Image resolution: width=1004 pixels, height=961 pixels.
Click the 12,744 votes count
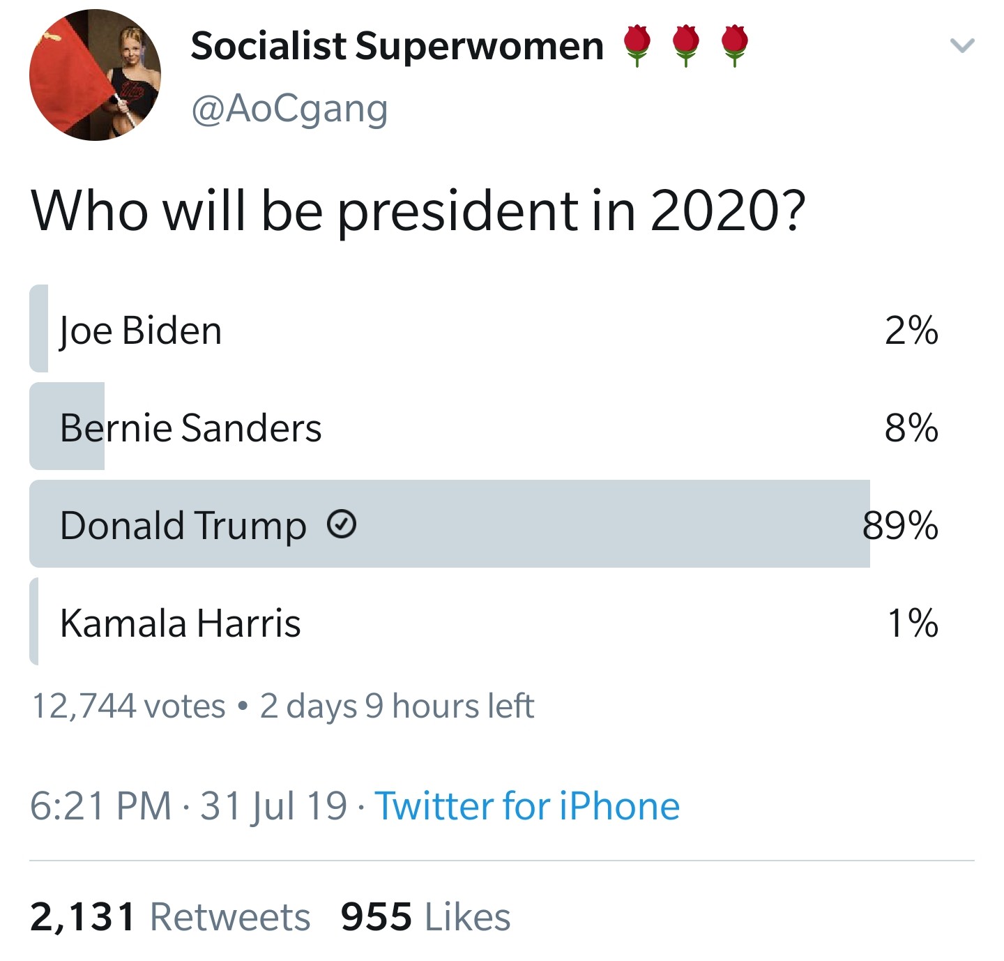(x=128, y=706)
